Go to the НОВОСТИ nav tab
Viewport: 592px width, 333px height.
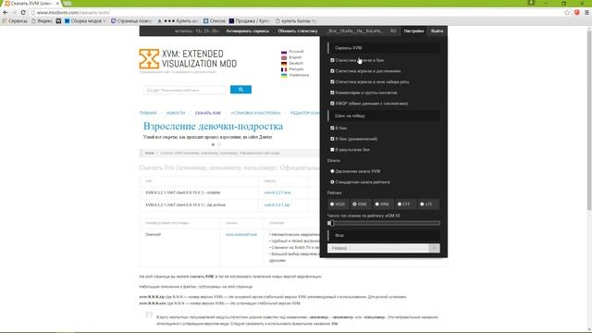(x=176, y=113)
